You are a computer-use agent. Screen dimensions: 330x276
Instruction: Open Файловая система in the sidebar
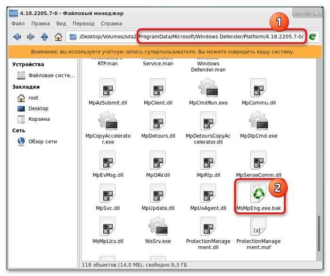(x=46, y=75)
